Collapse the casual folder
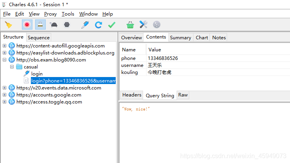Viewport: 290px width, 163px height. point(12,67)
